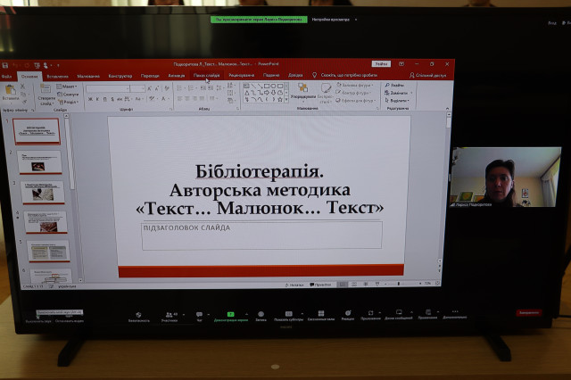The width and height of the screenshot is (571, 380).
Task: Open Zoom View Options (Настройки просмотра) dropdown
Action: point(334,20)
